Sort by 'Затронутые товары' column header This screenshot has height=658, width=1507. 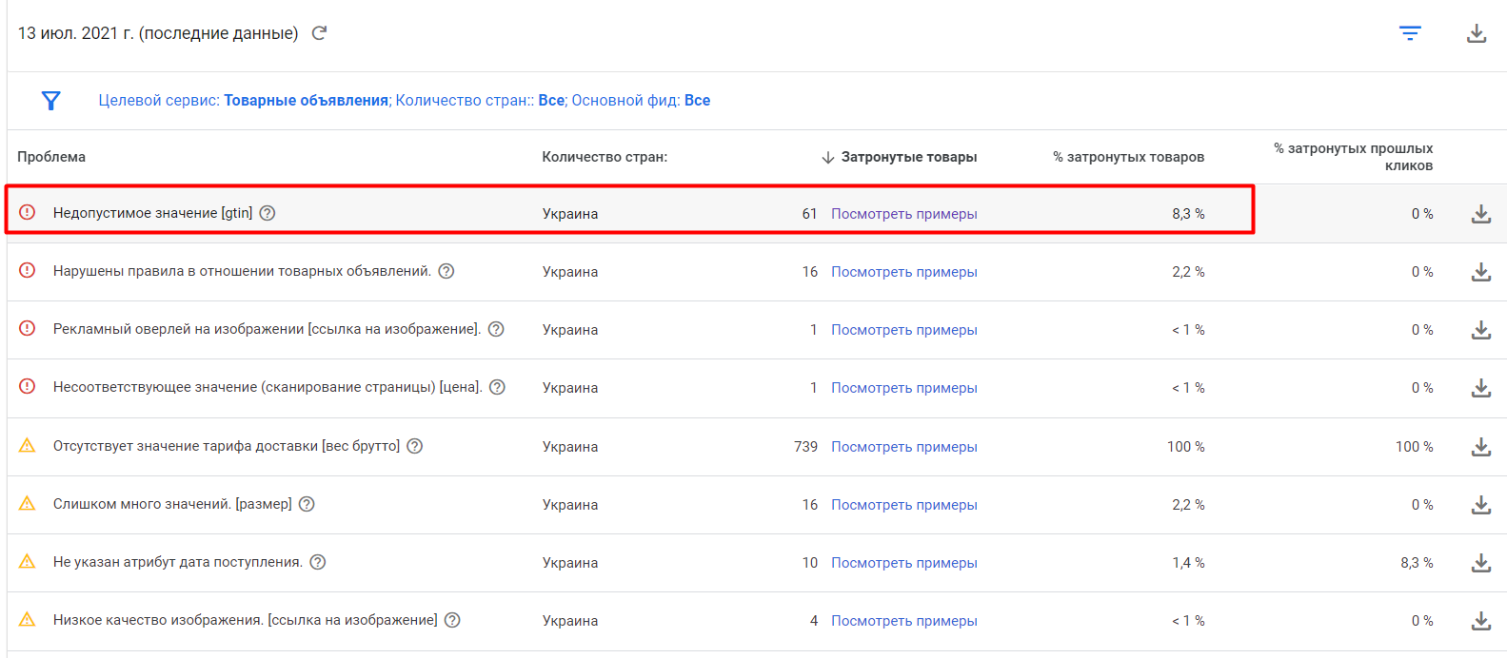(908, 157)
